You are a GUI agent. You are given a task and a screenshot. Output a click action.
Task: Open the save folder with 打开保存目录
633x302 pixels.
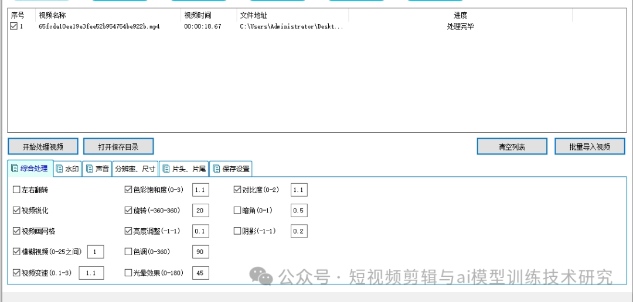pos(118,146)
